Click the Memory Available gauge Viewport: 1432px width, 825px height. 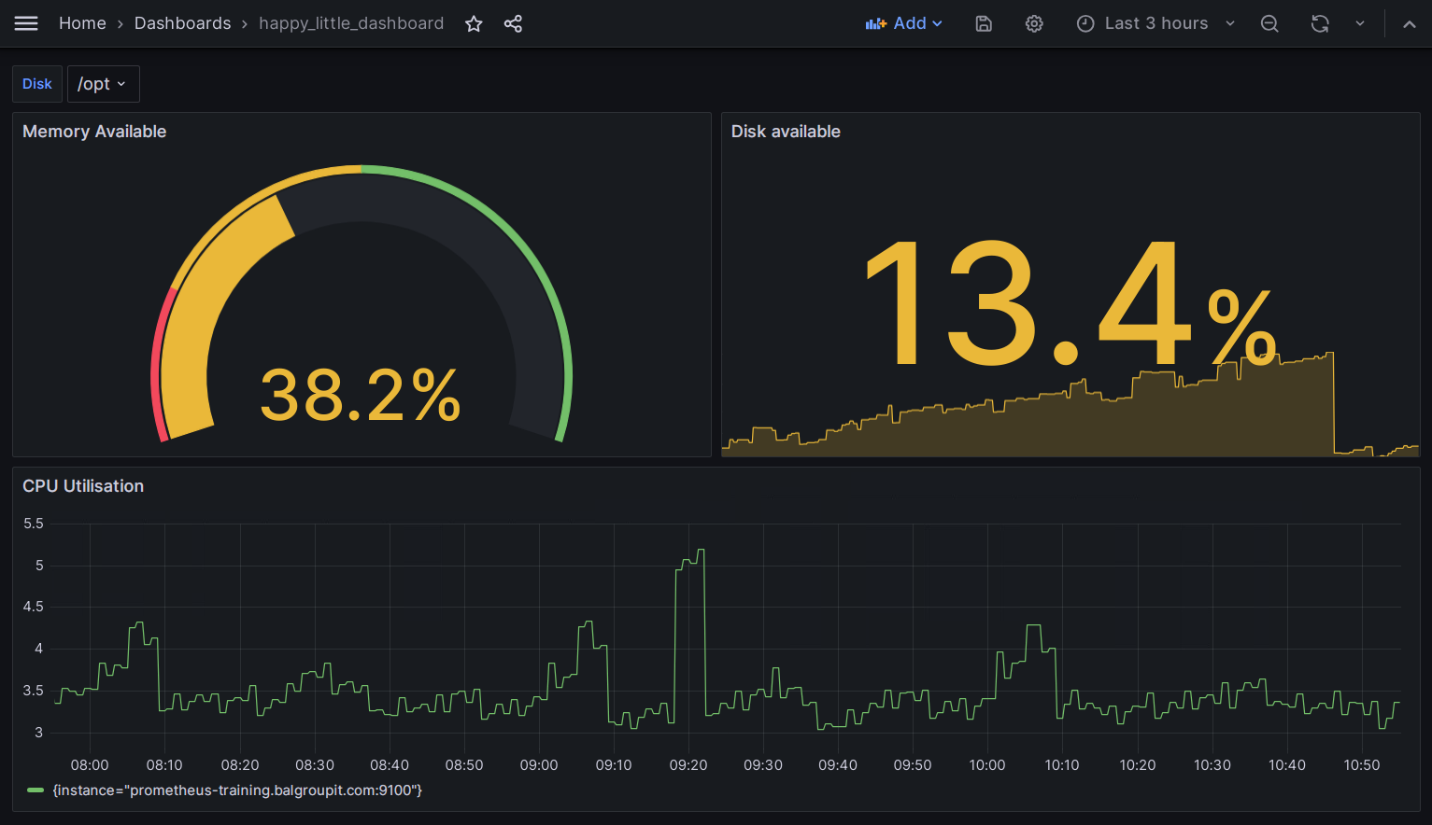[362, 308]
